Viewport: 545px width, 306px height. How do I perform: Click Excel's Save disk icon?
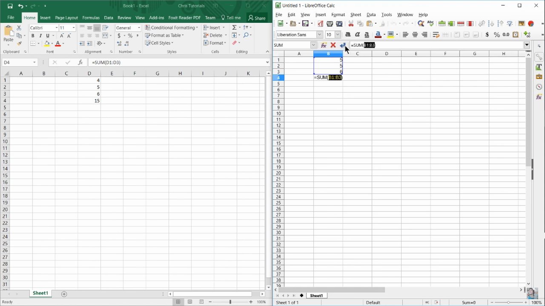(10, 6)
